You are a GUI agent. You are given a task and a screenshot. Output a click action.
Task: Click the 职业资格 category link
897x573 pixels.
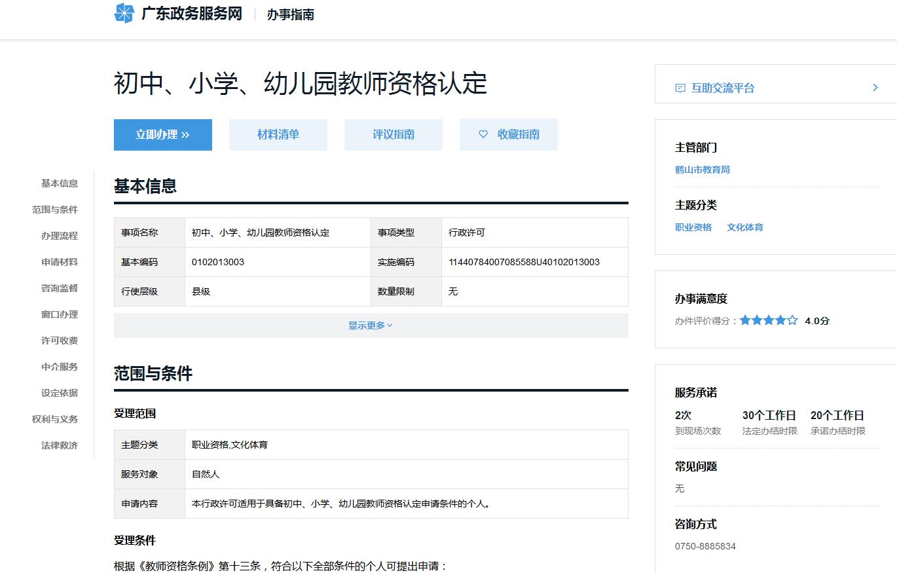tap(693, 227)
